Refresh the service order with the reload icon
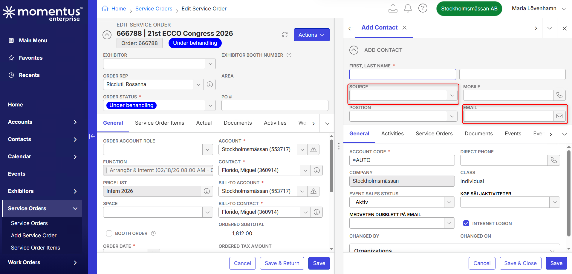This screenshot has width=572, height=274. pyautogui.click(x=285, y=35)
